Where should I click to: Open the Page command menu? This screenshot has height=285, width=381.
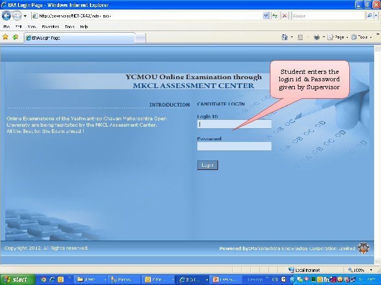pos(338,37)
